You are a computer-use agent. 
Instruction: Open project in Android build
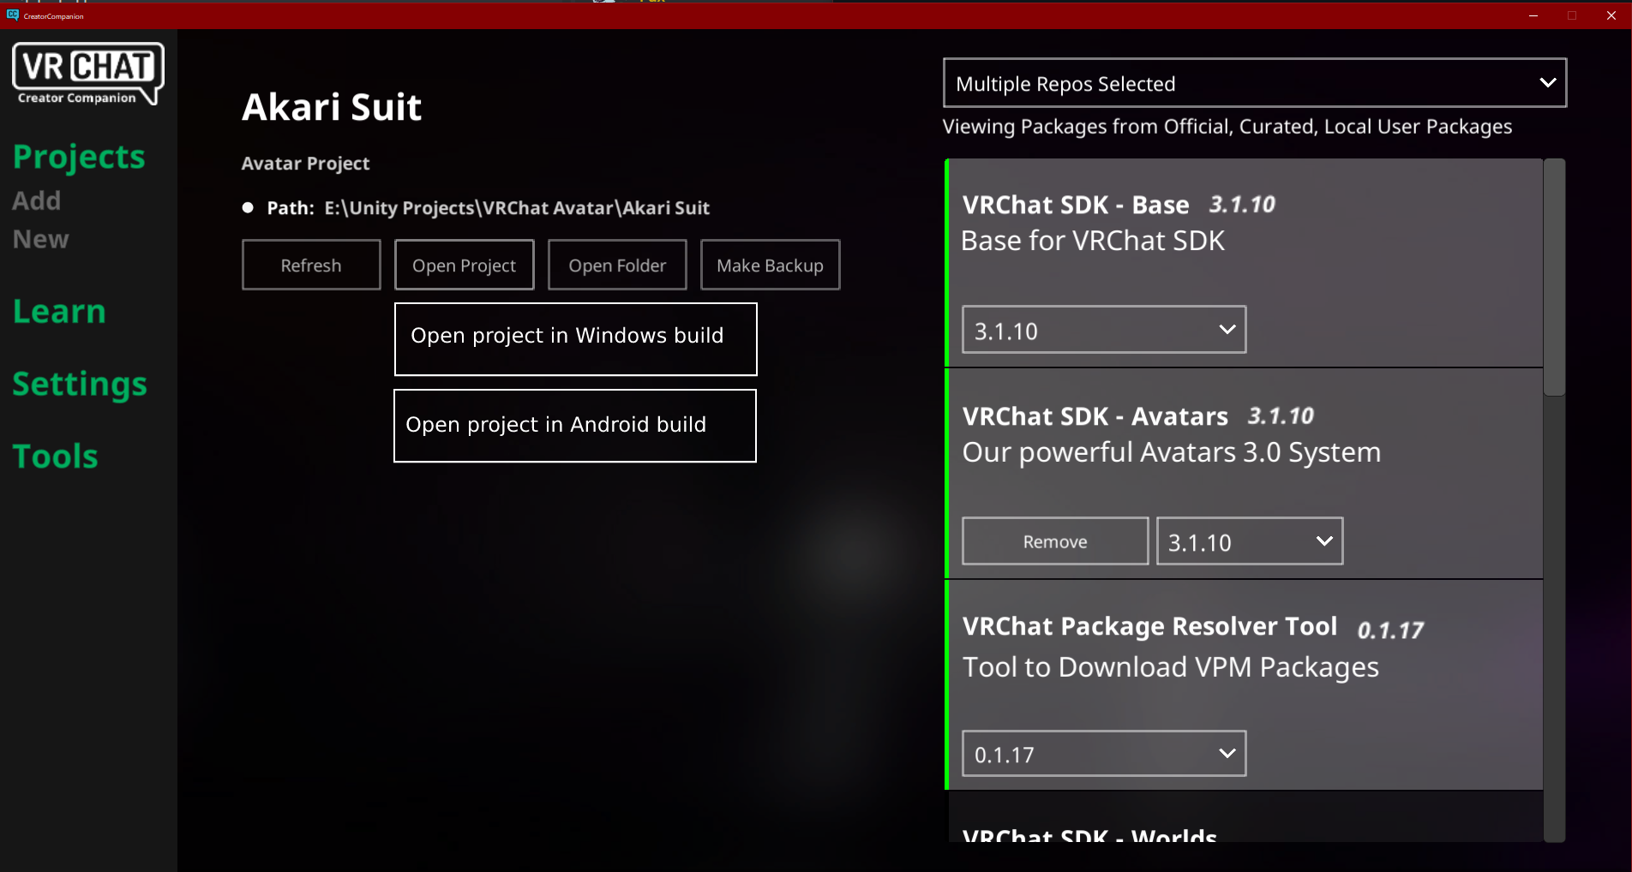pos(574,425)
